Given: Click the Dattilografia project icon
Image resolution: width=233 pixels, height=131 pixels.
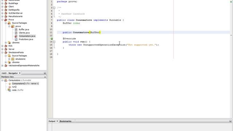Looking at the screenshot, I should pos(6,10).
